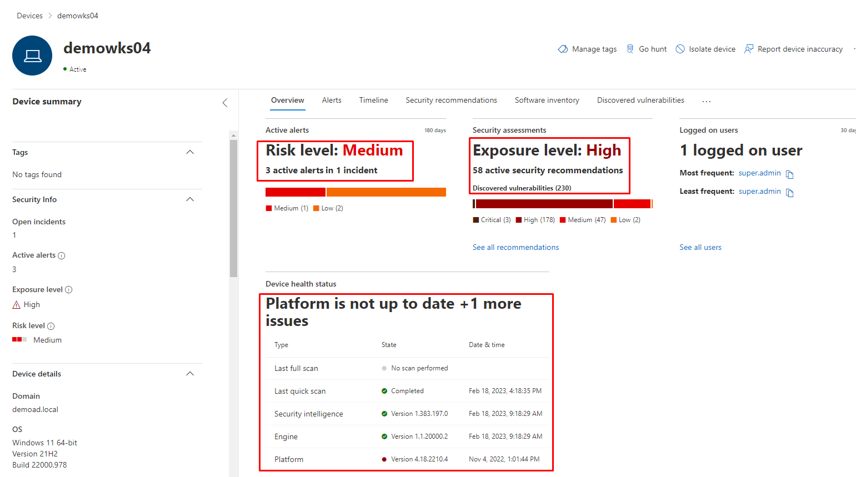The image size is (856, 477).
Task: Click info icon next to Active alerts
Action: click(62, 256)
